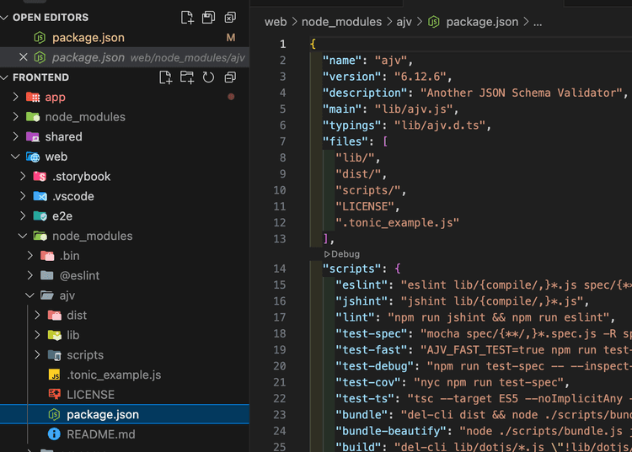
Task: Click Refresh Explorer icon
Action: 208,77
